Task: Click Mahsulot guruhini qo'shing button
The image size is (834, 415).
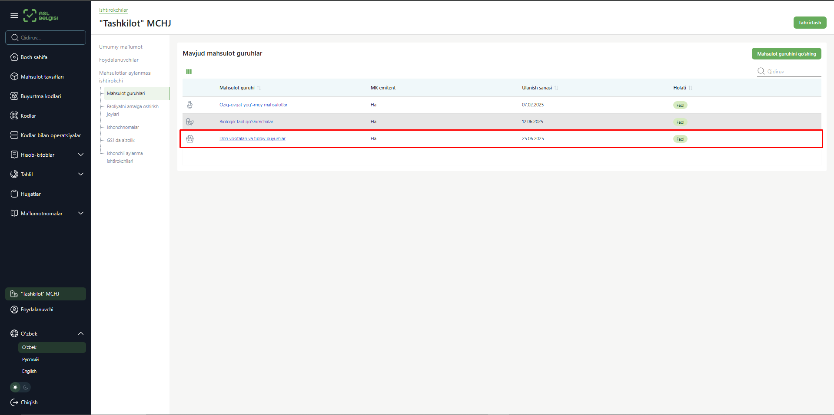Action: (x=786, y=54)
